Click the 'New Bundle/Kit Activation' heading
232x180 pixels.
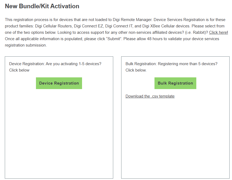tap(42, 6)
